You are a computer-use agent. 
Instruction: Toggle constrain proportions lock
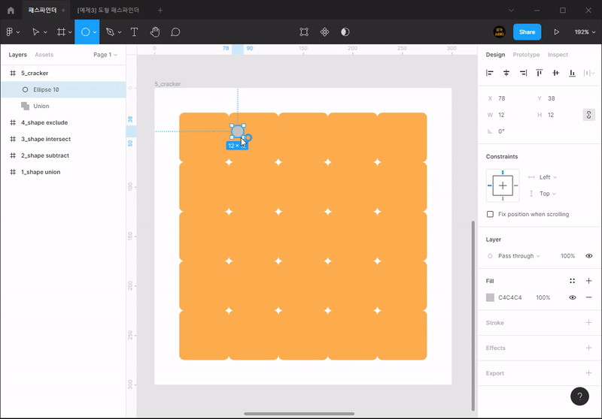588,115
